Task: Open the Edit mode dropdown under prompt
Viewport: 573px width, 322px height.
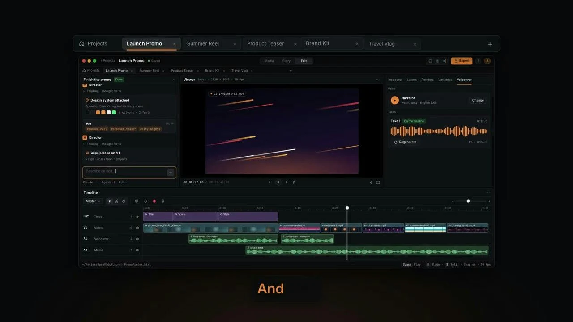Action: 123,182
